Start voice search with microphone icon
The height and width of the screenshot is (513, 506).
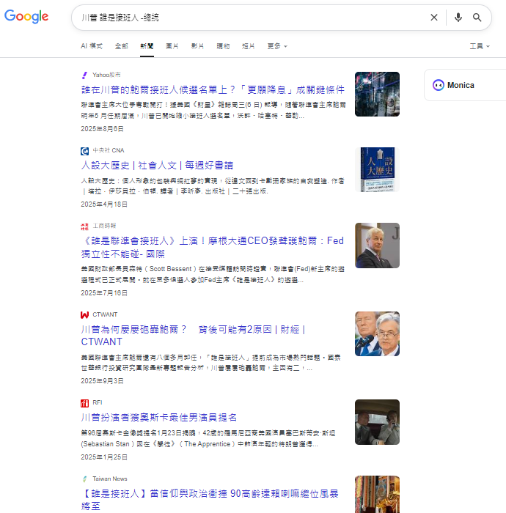click(x=458, y=18)
